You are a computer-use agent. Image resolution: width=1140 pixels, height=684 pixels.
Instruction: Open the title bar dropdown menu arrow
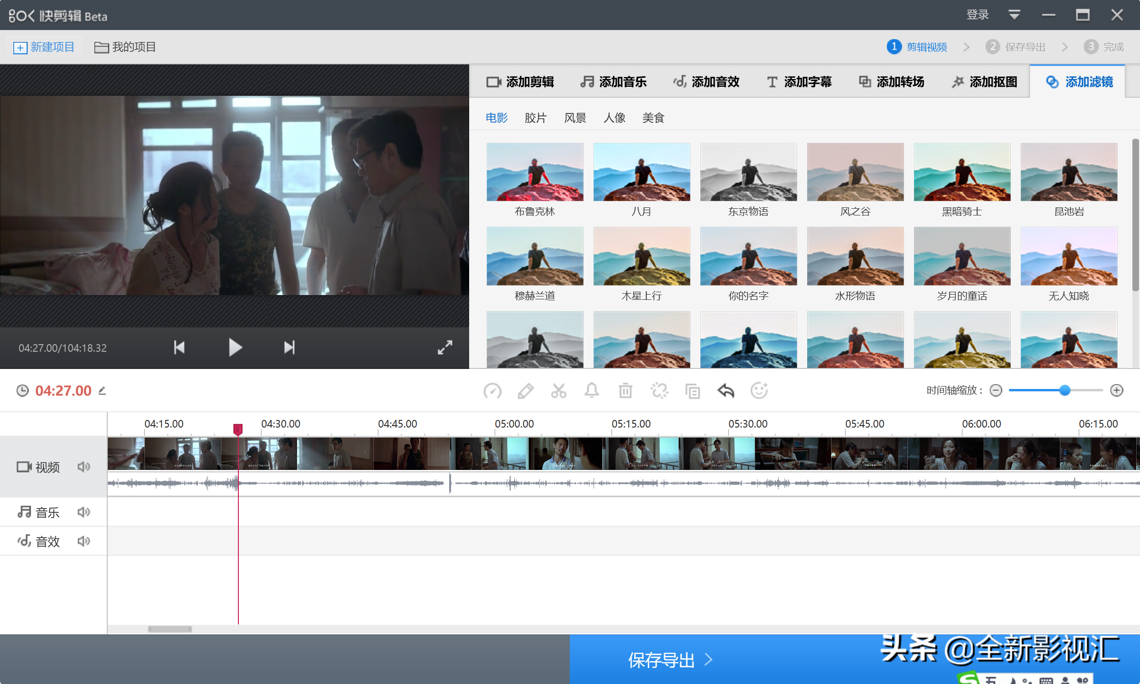point(1014,15)
